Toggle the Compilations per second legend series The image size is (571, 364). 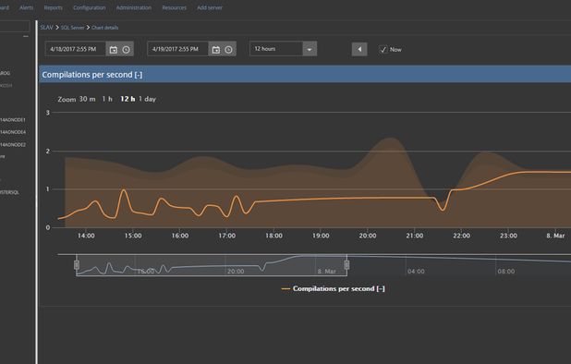334,288
